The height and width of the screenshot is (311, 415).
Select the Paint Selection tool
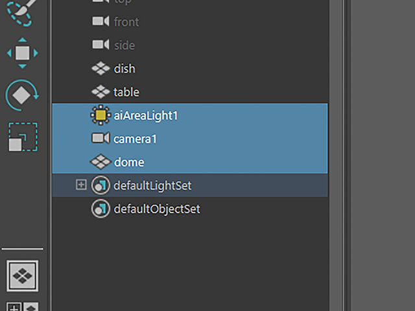click(x=21, y=12)
